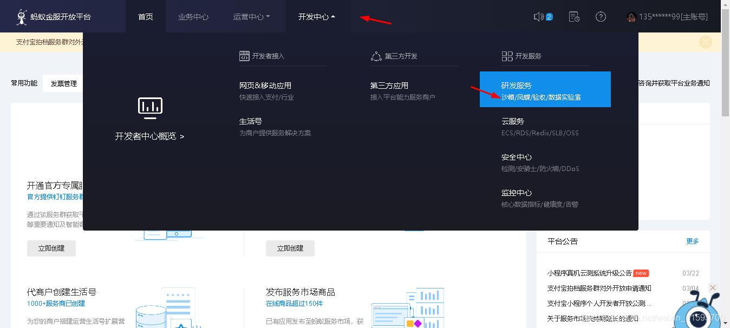Screen dimensions: 730x328
Task: Open 更多 link in 平台公告
Action: coord(693,241)
